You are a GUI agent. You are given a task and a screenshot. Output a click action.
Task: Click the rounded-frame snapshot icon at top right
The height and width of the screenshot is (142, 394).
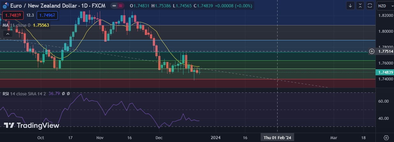coord(370,6)
